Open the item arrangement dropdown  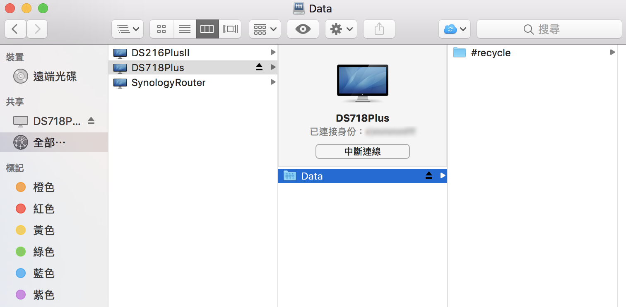click(265, 29)
